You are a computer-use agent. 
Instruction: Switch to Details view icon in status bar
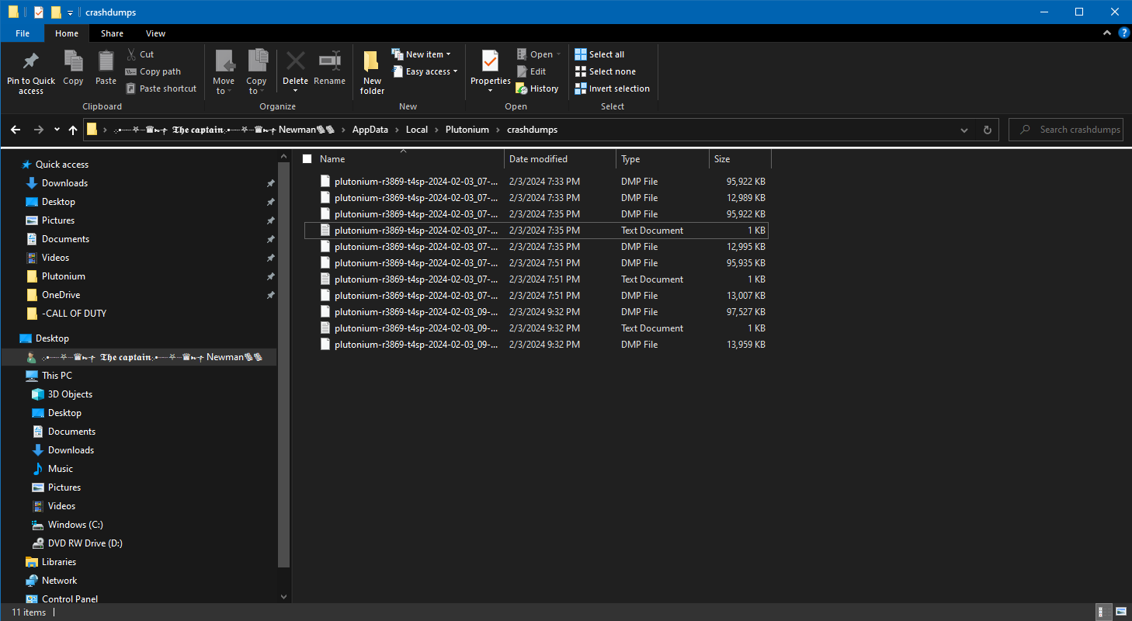tap(1102, 612)
